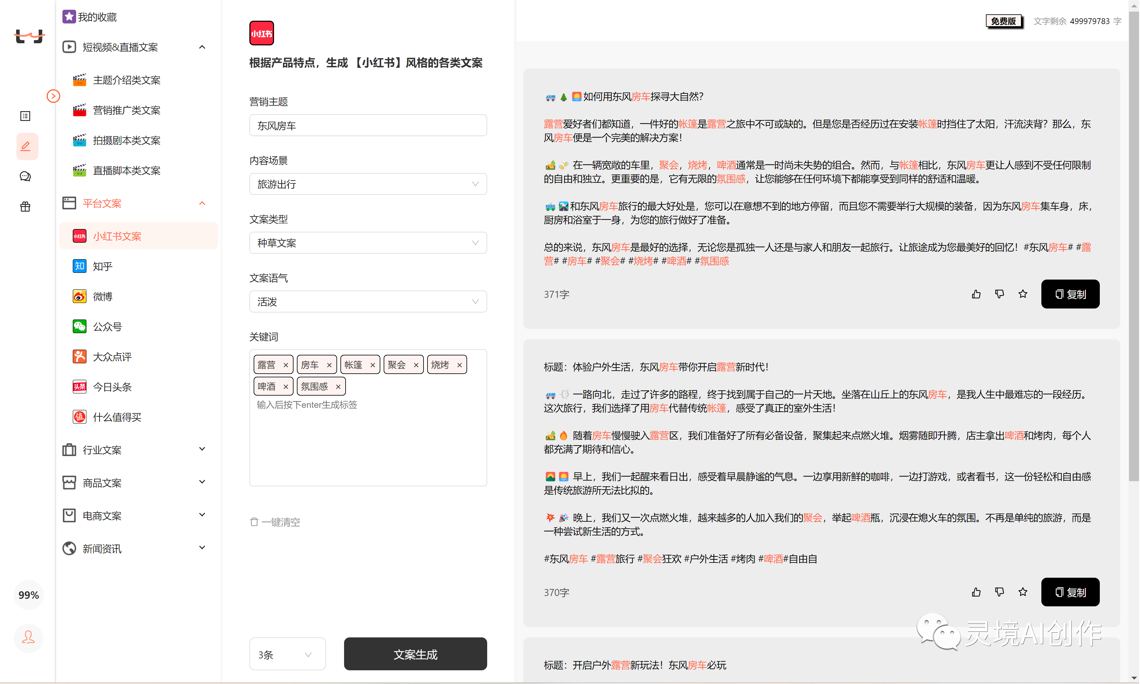
Task: Open the 3条 result count dropdown
Action: [287, 654]
